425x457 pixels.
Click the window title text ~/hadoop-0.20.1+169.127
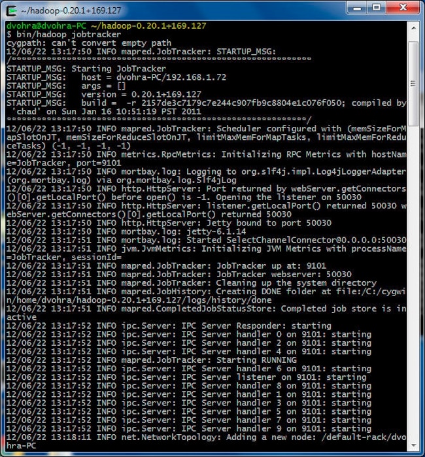click(71, 10)
